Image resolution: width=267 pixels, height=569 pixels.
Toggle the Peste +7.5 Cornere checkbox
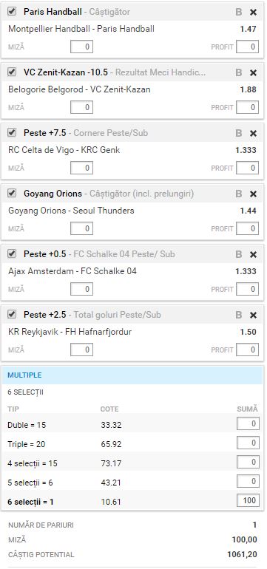[x=12, y=133]
